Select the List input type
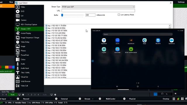This screenshot has height=105, width=187. (29, 16)
